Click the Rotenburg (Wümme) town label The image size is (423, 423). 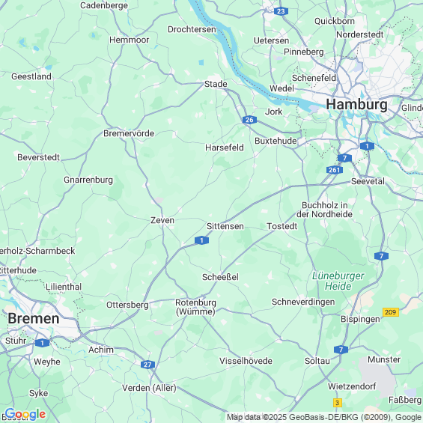(195, 307)
